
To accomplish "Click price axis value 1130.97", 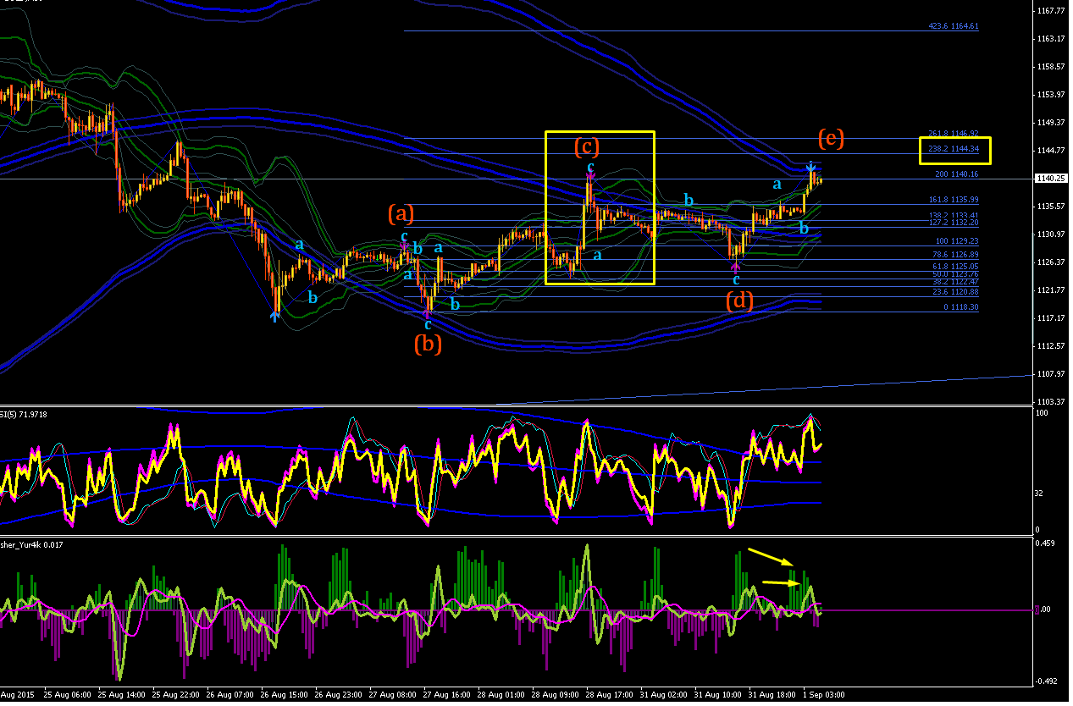I will click(1052, 234).
